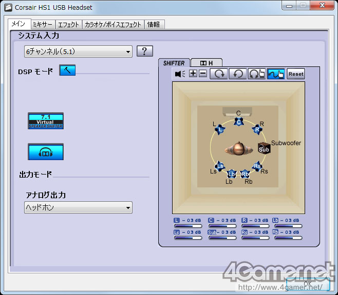Click the Sub channel label badge
Image resolution: width=338 pixels, height=295 pixels.
tap(212, 232)
